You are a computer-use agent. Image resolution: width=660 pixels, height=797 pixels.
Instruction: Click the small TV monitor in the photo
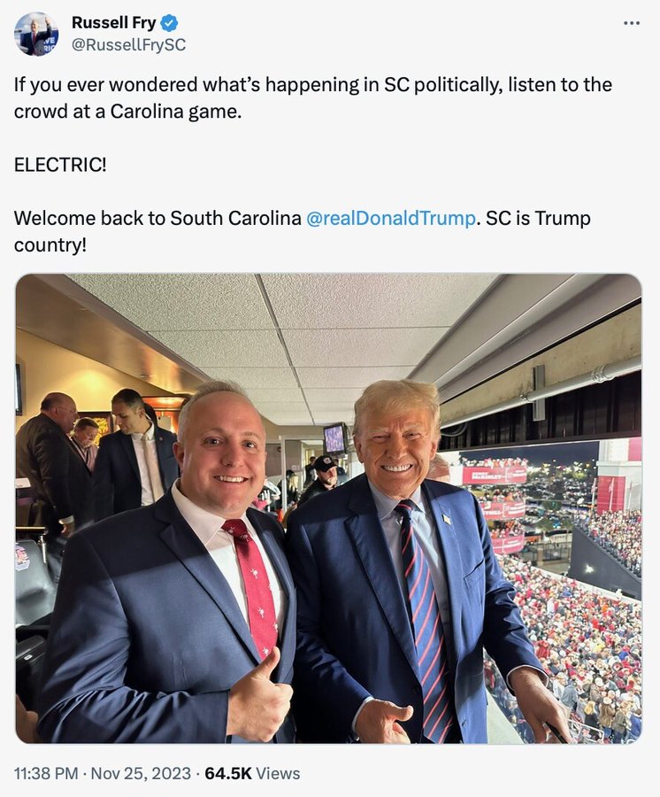pos(335,439)
